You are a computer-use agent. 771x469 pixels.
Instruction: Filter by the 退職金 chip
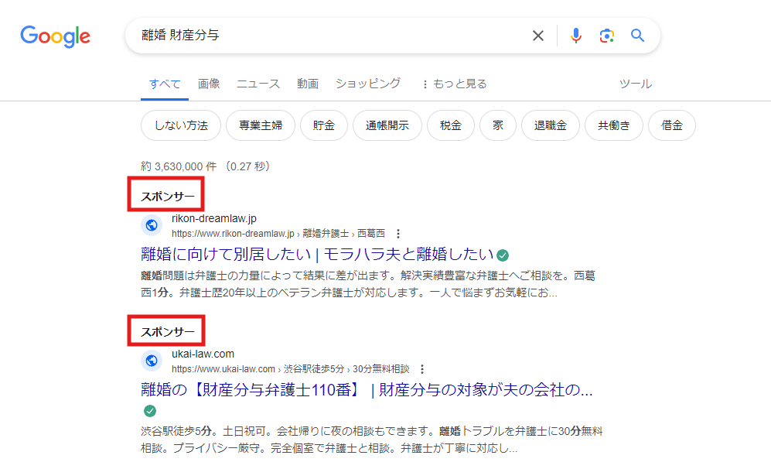pos(551,125)
